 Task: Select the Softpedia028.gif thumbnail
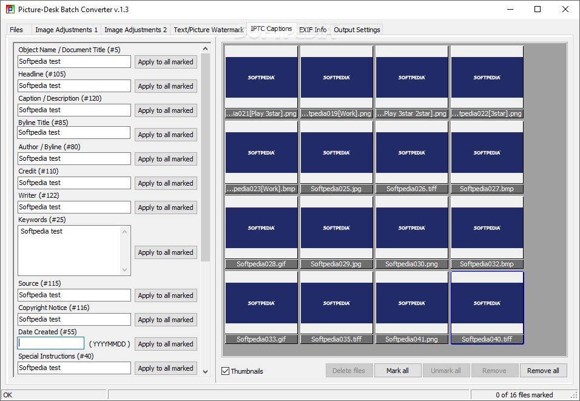pyautogui.click(x=261, y=232)
